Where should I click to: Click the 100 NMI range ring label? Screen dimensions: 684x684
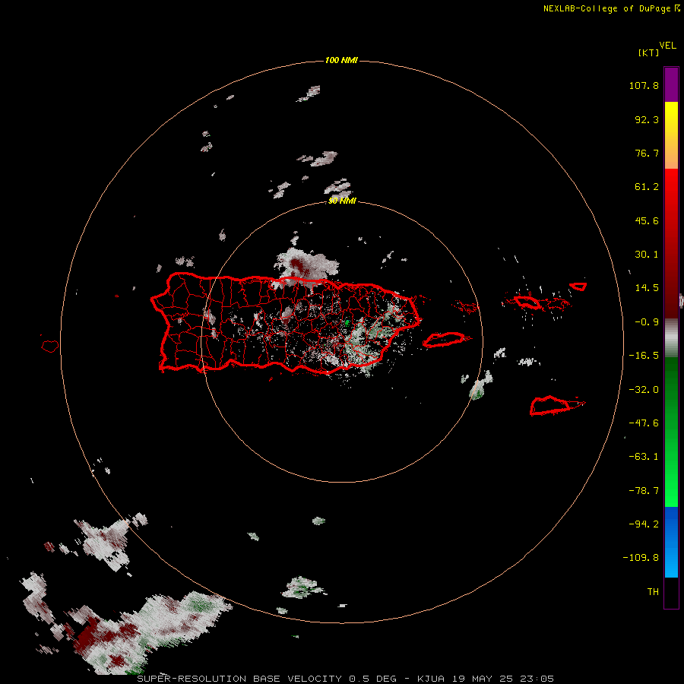coord(341,60)
